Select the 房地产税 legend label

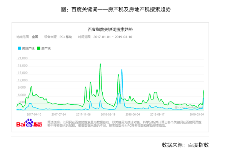click(x=28, y=48)
